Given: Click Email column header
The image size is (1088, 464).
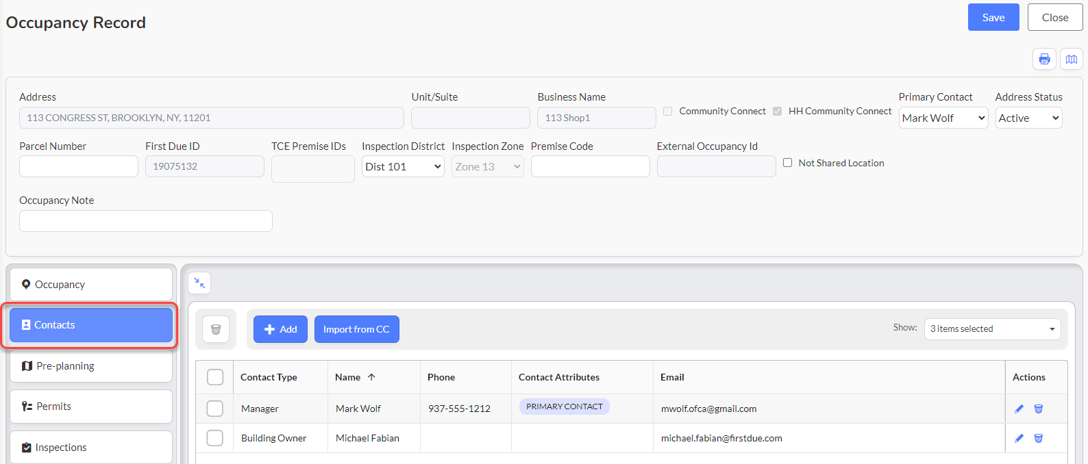Looking at the screenshot, I should pyautogui.click(x=672, y=377).
